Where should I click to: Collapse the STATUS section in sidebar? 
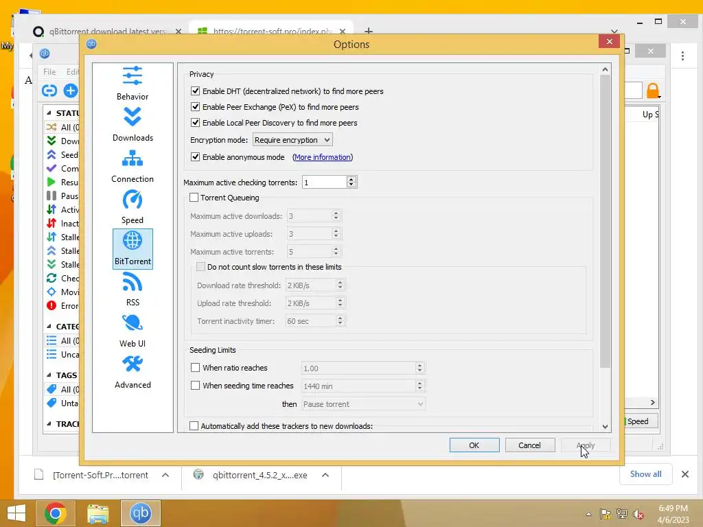click(49, 113)
